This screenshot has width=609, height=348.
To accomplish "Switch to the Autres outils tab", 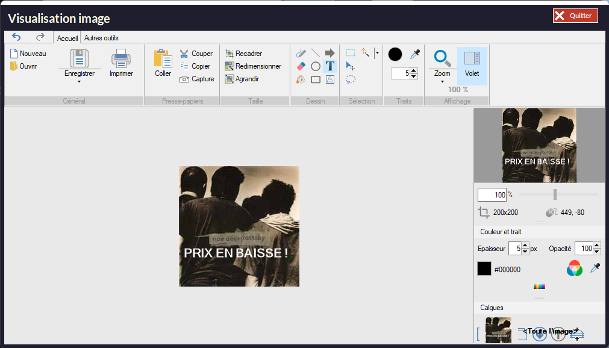I will [x=101, y=38].
